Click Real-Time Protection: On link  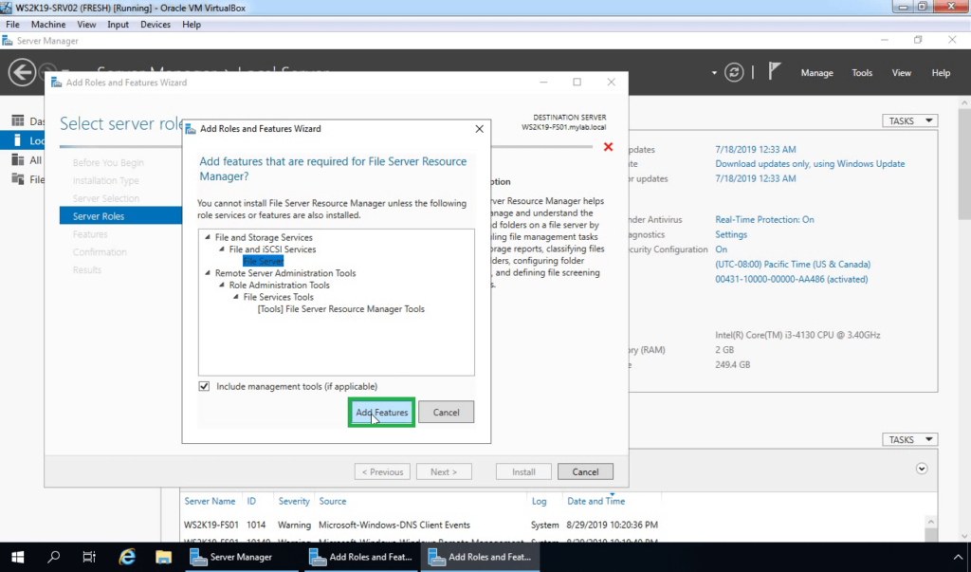click(x=765, y=219)
